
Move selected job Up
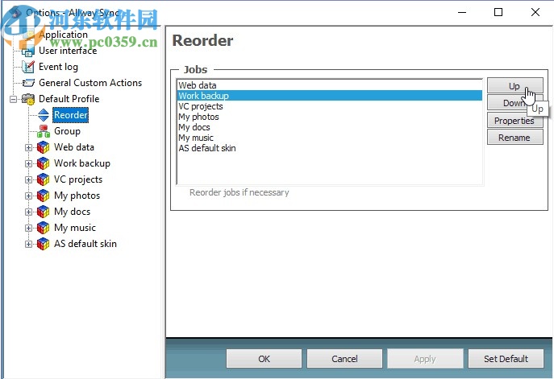pyautogui.click(x=515, y=86)
